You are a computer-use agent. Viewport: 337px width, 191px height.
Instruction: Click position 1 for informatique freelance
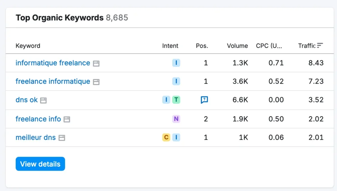pyautogui.click(x=206, y=63)
